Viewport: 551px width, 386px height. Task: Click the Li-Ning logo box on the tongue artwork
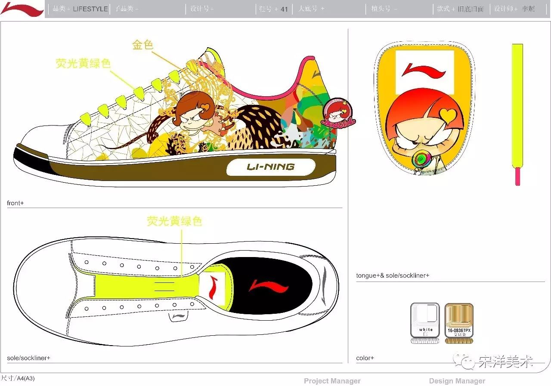(x=424, y=72)
